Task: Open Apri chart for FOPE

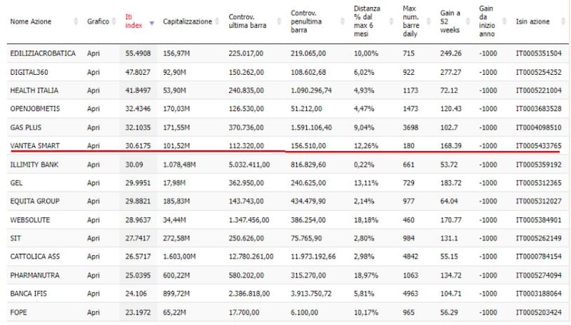Action: (x=94, y=312)
